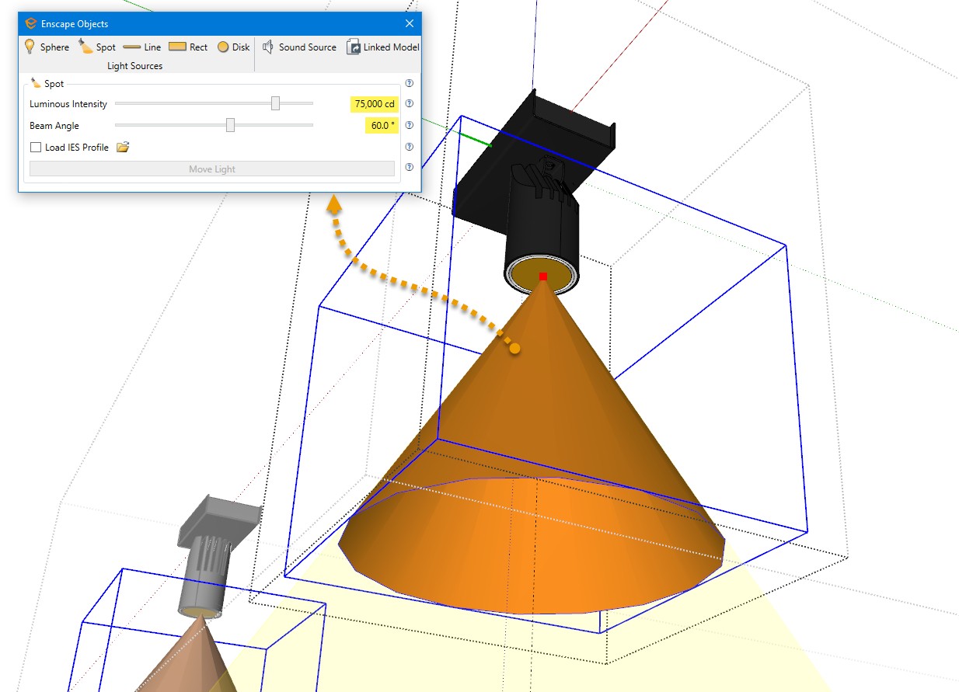This screenshot has height=692, width=959.
Task: Close the Enscape Objects window
Action: pyautogui.click(x=410, y=23)
